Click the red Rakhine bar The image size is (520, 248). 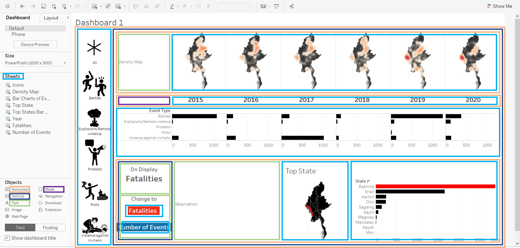435,186
